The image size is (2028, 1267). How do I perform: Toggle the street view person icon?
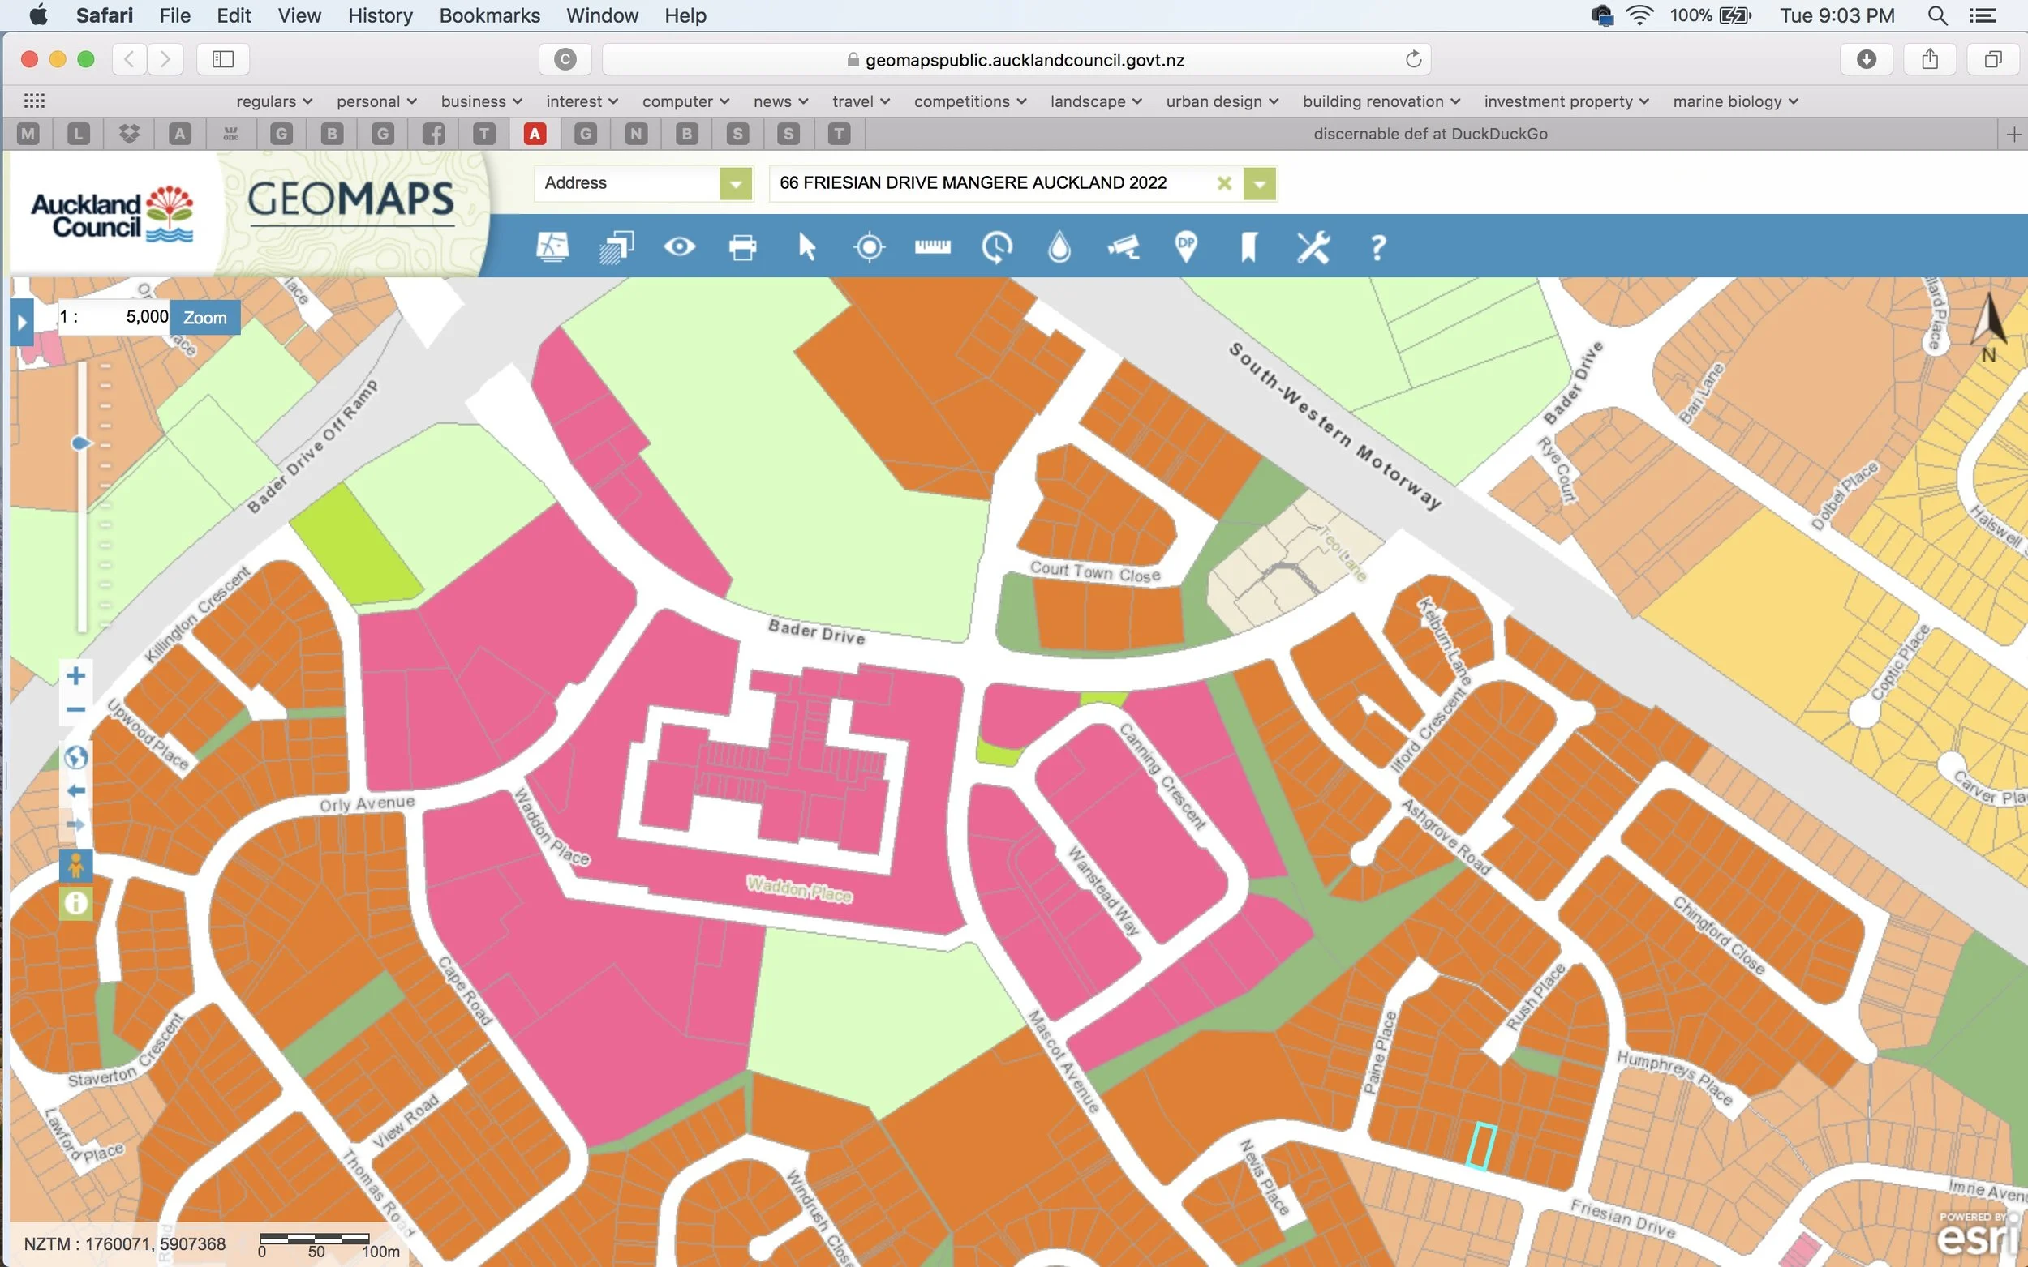click(x=75, y=866)
